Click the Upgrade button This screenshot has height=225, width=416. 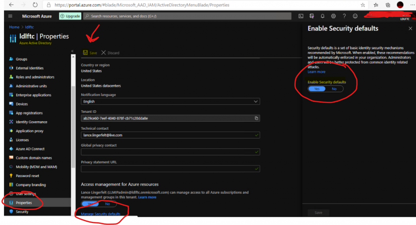[70, 16]
